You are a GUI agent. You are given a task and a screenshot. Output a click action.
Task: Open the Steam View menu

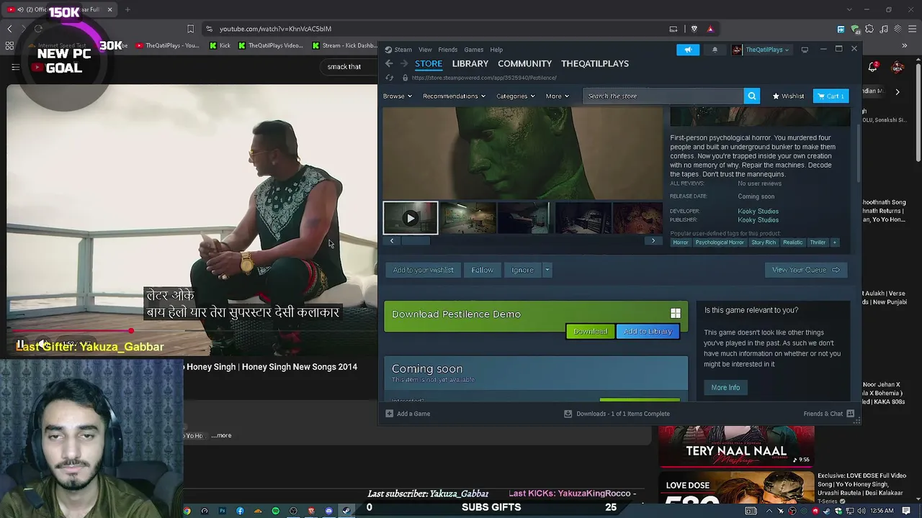tap(425, 50)
